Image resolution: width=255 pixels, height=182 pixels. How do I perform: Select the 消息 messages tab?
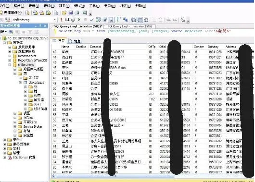75,41
